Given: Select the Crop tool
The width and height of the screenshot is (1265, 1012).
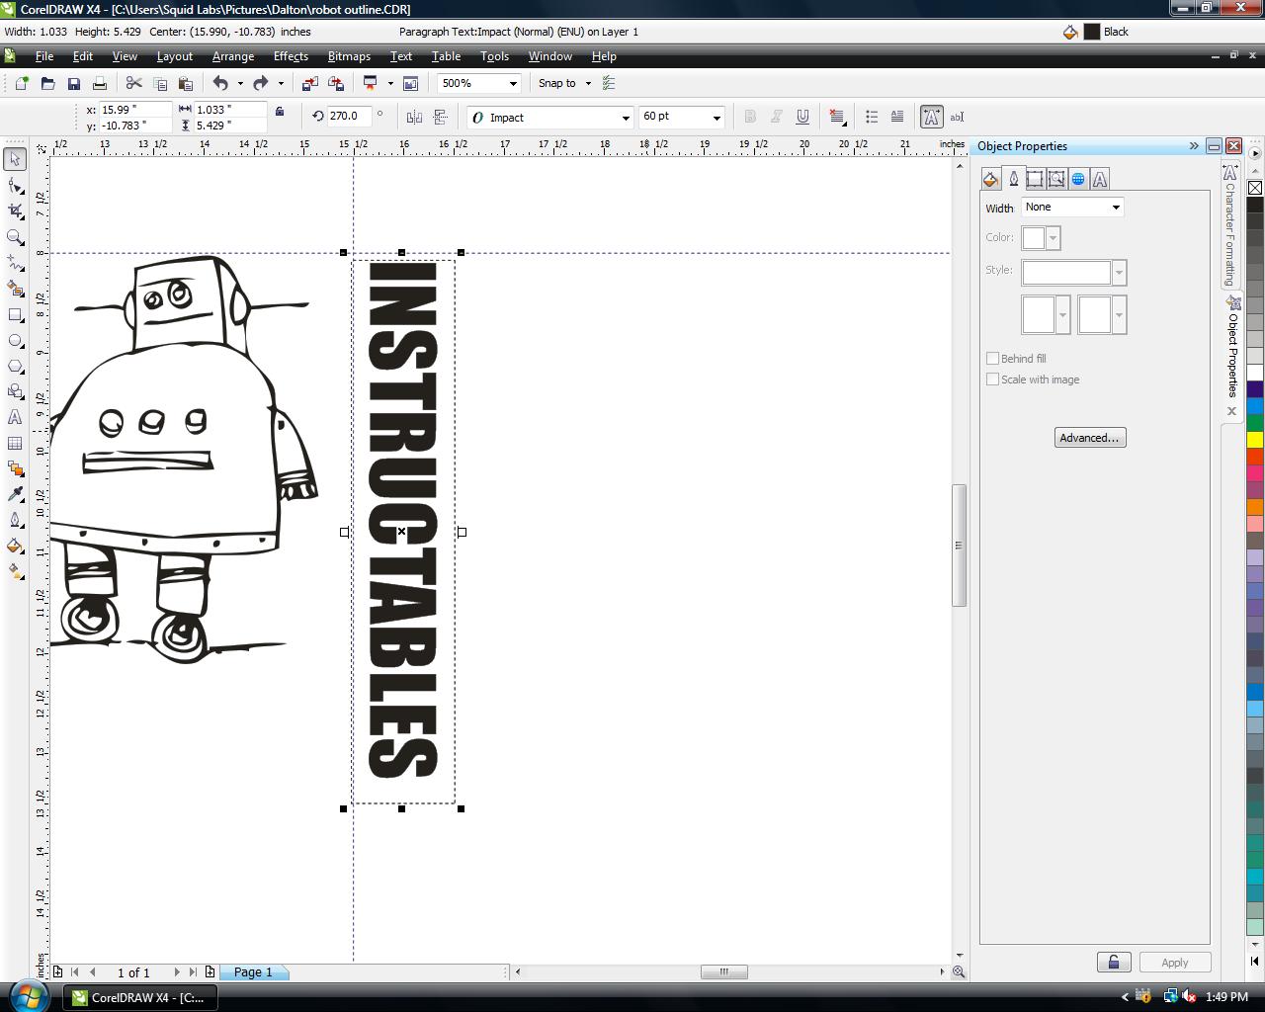Looking at the screenshot, I should pos(15,211).
